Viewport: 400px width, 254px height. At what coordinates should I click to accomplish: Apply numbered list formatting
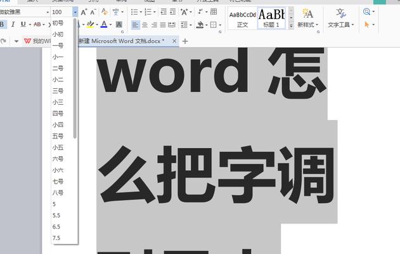pyautogui.click(x=148, y=12)
